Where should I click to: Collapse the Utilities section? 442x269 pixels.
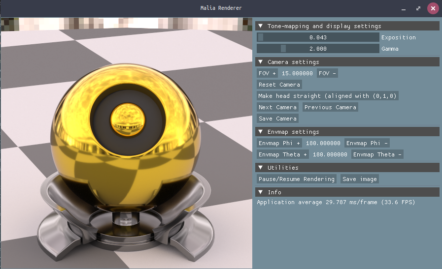(347, 168)
